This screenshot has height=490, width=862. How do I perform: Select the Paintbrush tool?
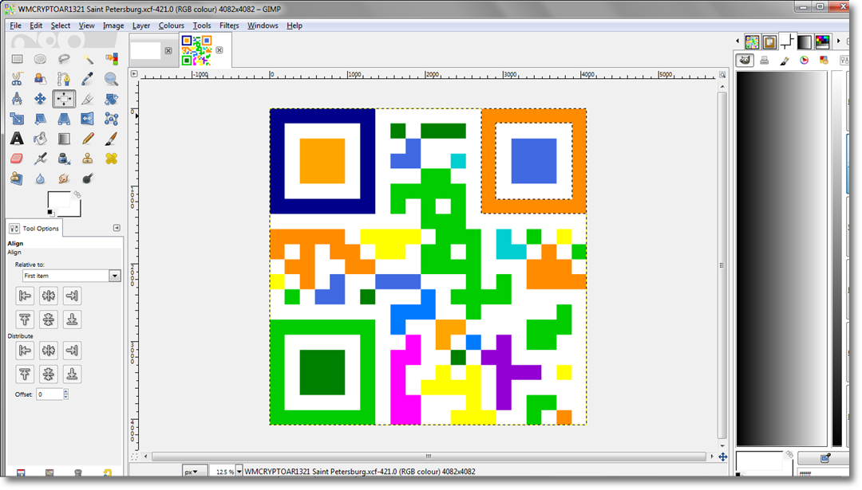(111, 139)
